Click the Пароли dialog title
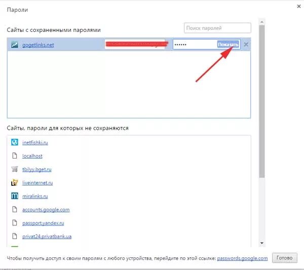Screen dimensions: 304x270 pos(17,10)
